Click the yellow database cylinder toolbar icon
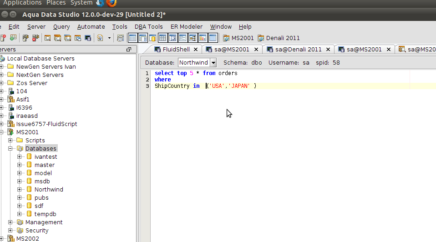436x242 pixels. (x=152, y=38)
